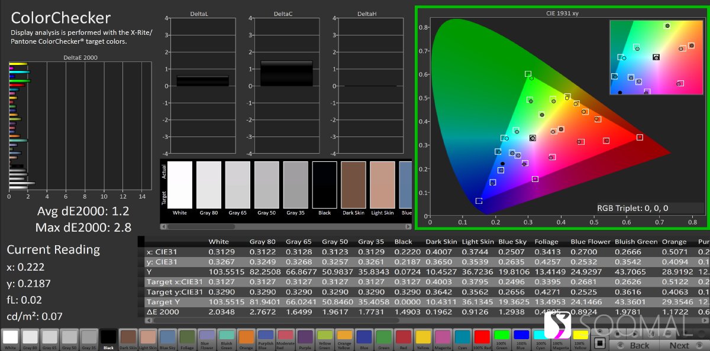Click the swatch scrollbar left arrow
710x351 pixels.
(164, 226)
